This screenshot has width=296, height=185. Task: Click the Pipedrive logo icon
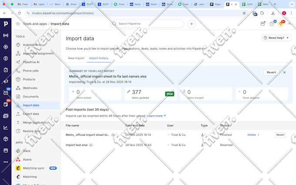pos(6,24)
